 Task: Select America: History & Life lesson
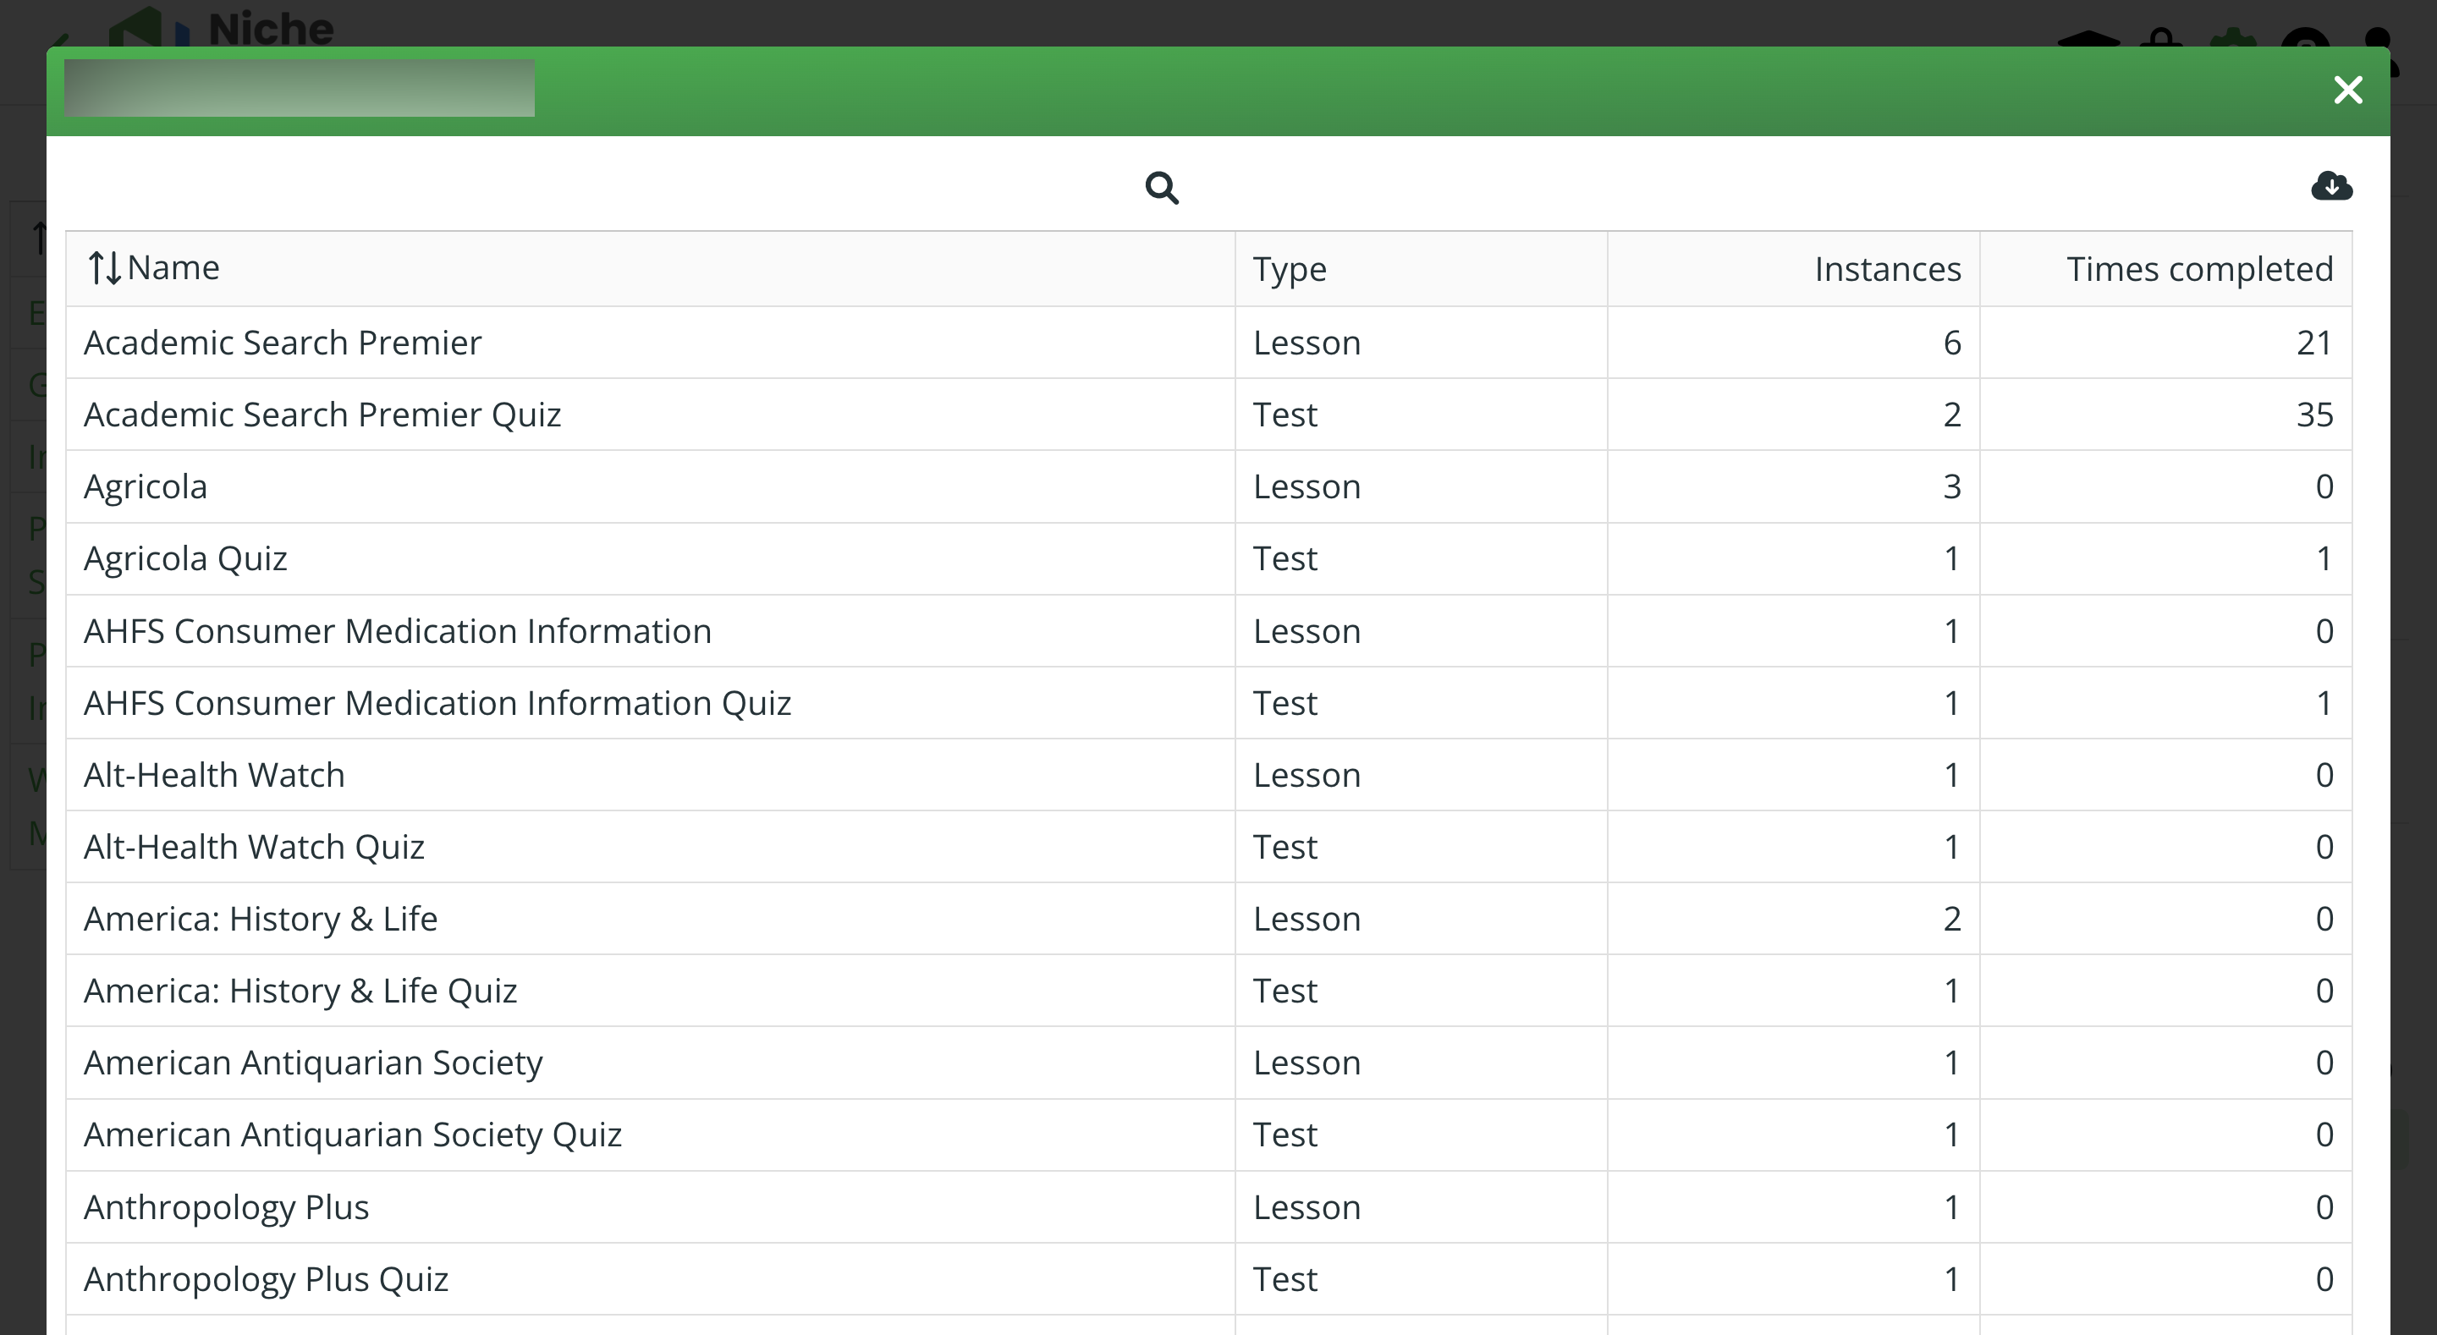[x=261, y=919]
